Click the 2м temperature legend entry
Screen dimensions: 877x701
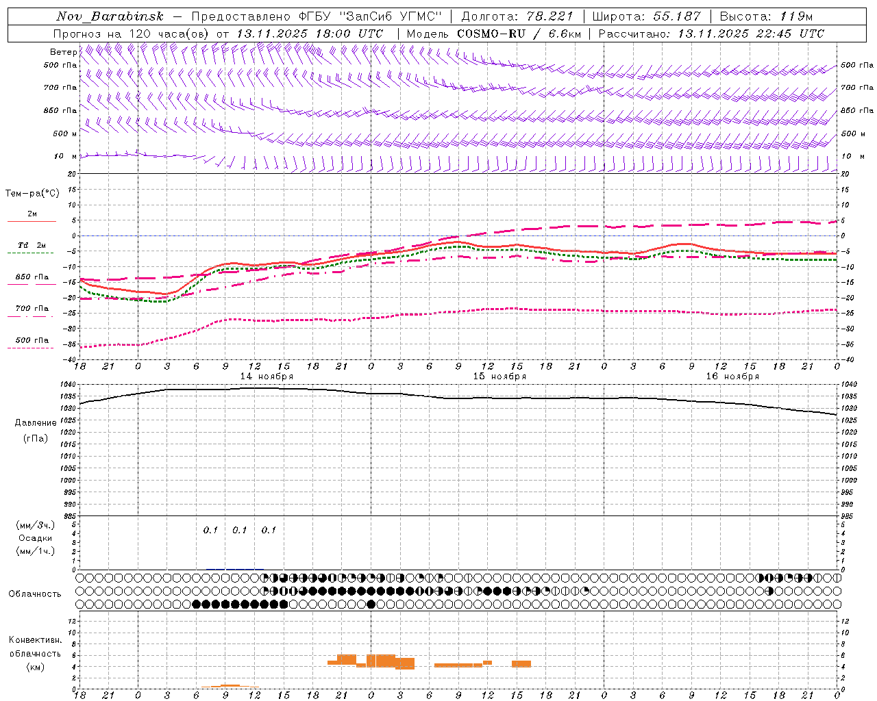32,214
